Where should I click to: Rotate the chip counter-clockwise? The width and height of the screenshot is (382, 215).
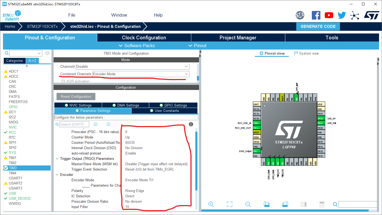click(285, 204)
